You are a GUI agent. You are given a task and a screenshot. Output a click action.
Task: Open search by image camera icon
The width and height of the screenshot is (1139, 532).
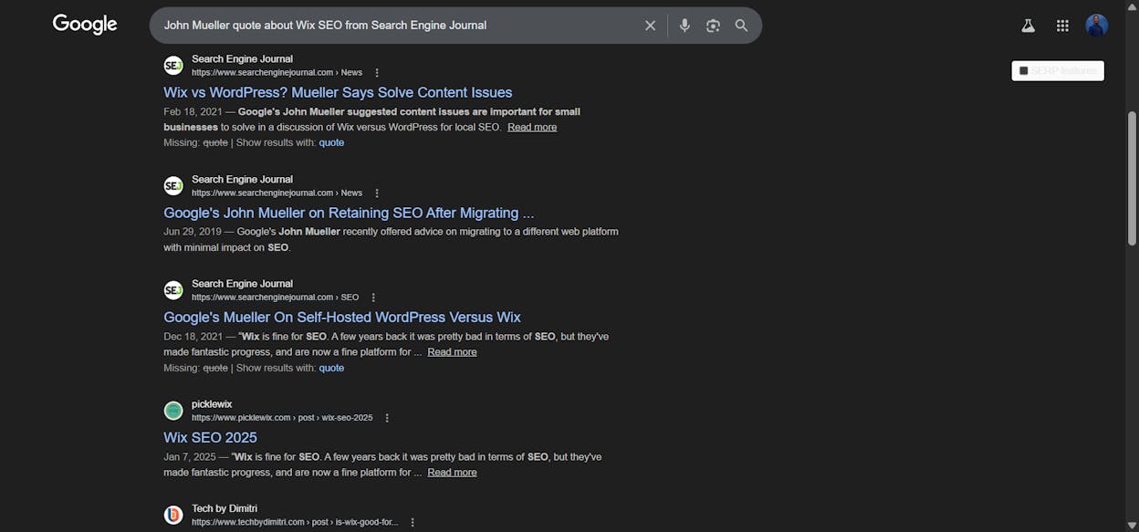pyautogui.click(x=713, y=26)
